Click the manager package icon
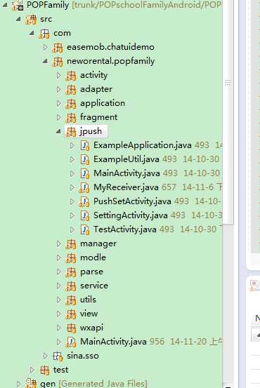The height and width of the screenshot is (388, 260). pos(71,244)
